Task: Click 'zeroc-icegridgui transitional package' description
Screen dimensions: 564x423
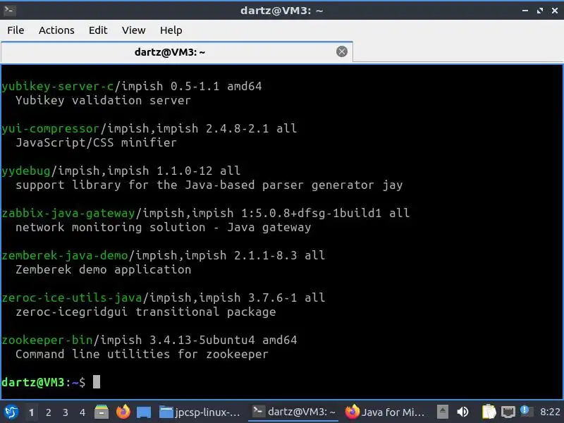Action: pos(146,312)
